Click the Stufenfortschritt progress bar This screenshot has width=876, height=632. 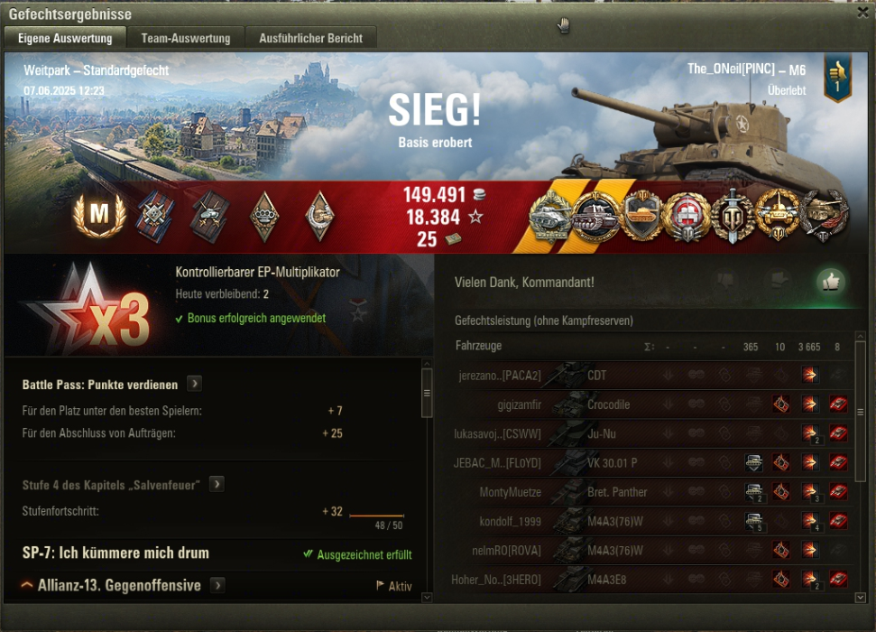coord(376,516)
